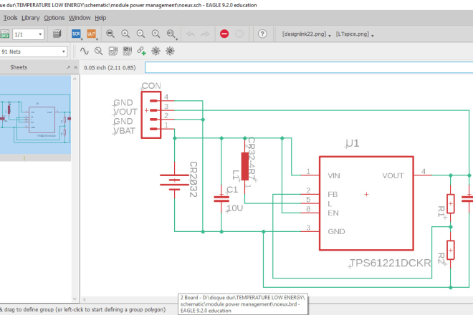
Task: Click the VBAT label beside connector pin 1
Action: point(124,131)
